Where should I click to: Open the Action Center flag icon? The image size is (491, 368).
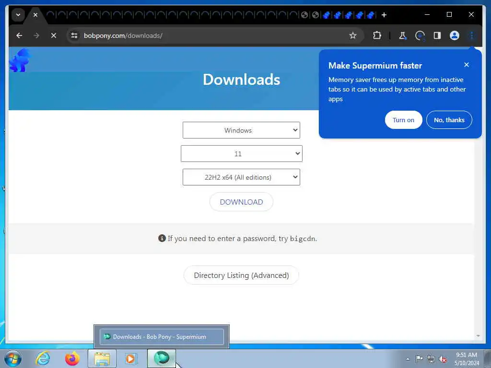pyautogui.click(x=419, y=359)
